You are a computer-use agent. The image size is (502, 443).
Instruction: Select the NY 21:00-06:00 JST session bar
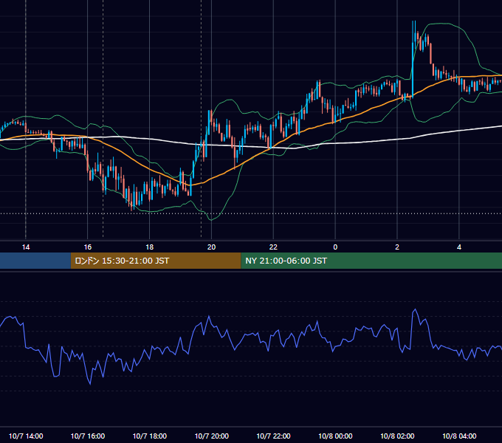[371, 261]
